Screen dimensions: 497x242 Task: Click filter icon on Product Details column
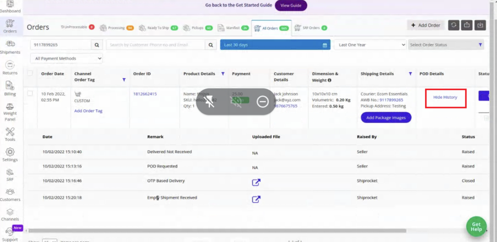pos(223,74)
